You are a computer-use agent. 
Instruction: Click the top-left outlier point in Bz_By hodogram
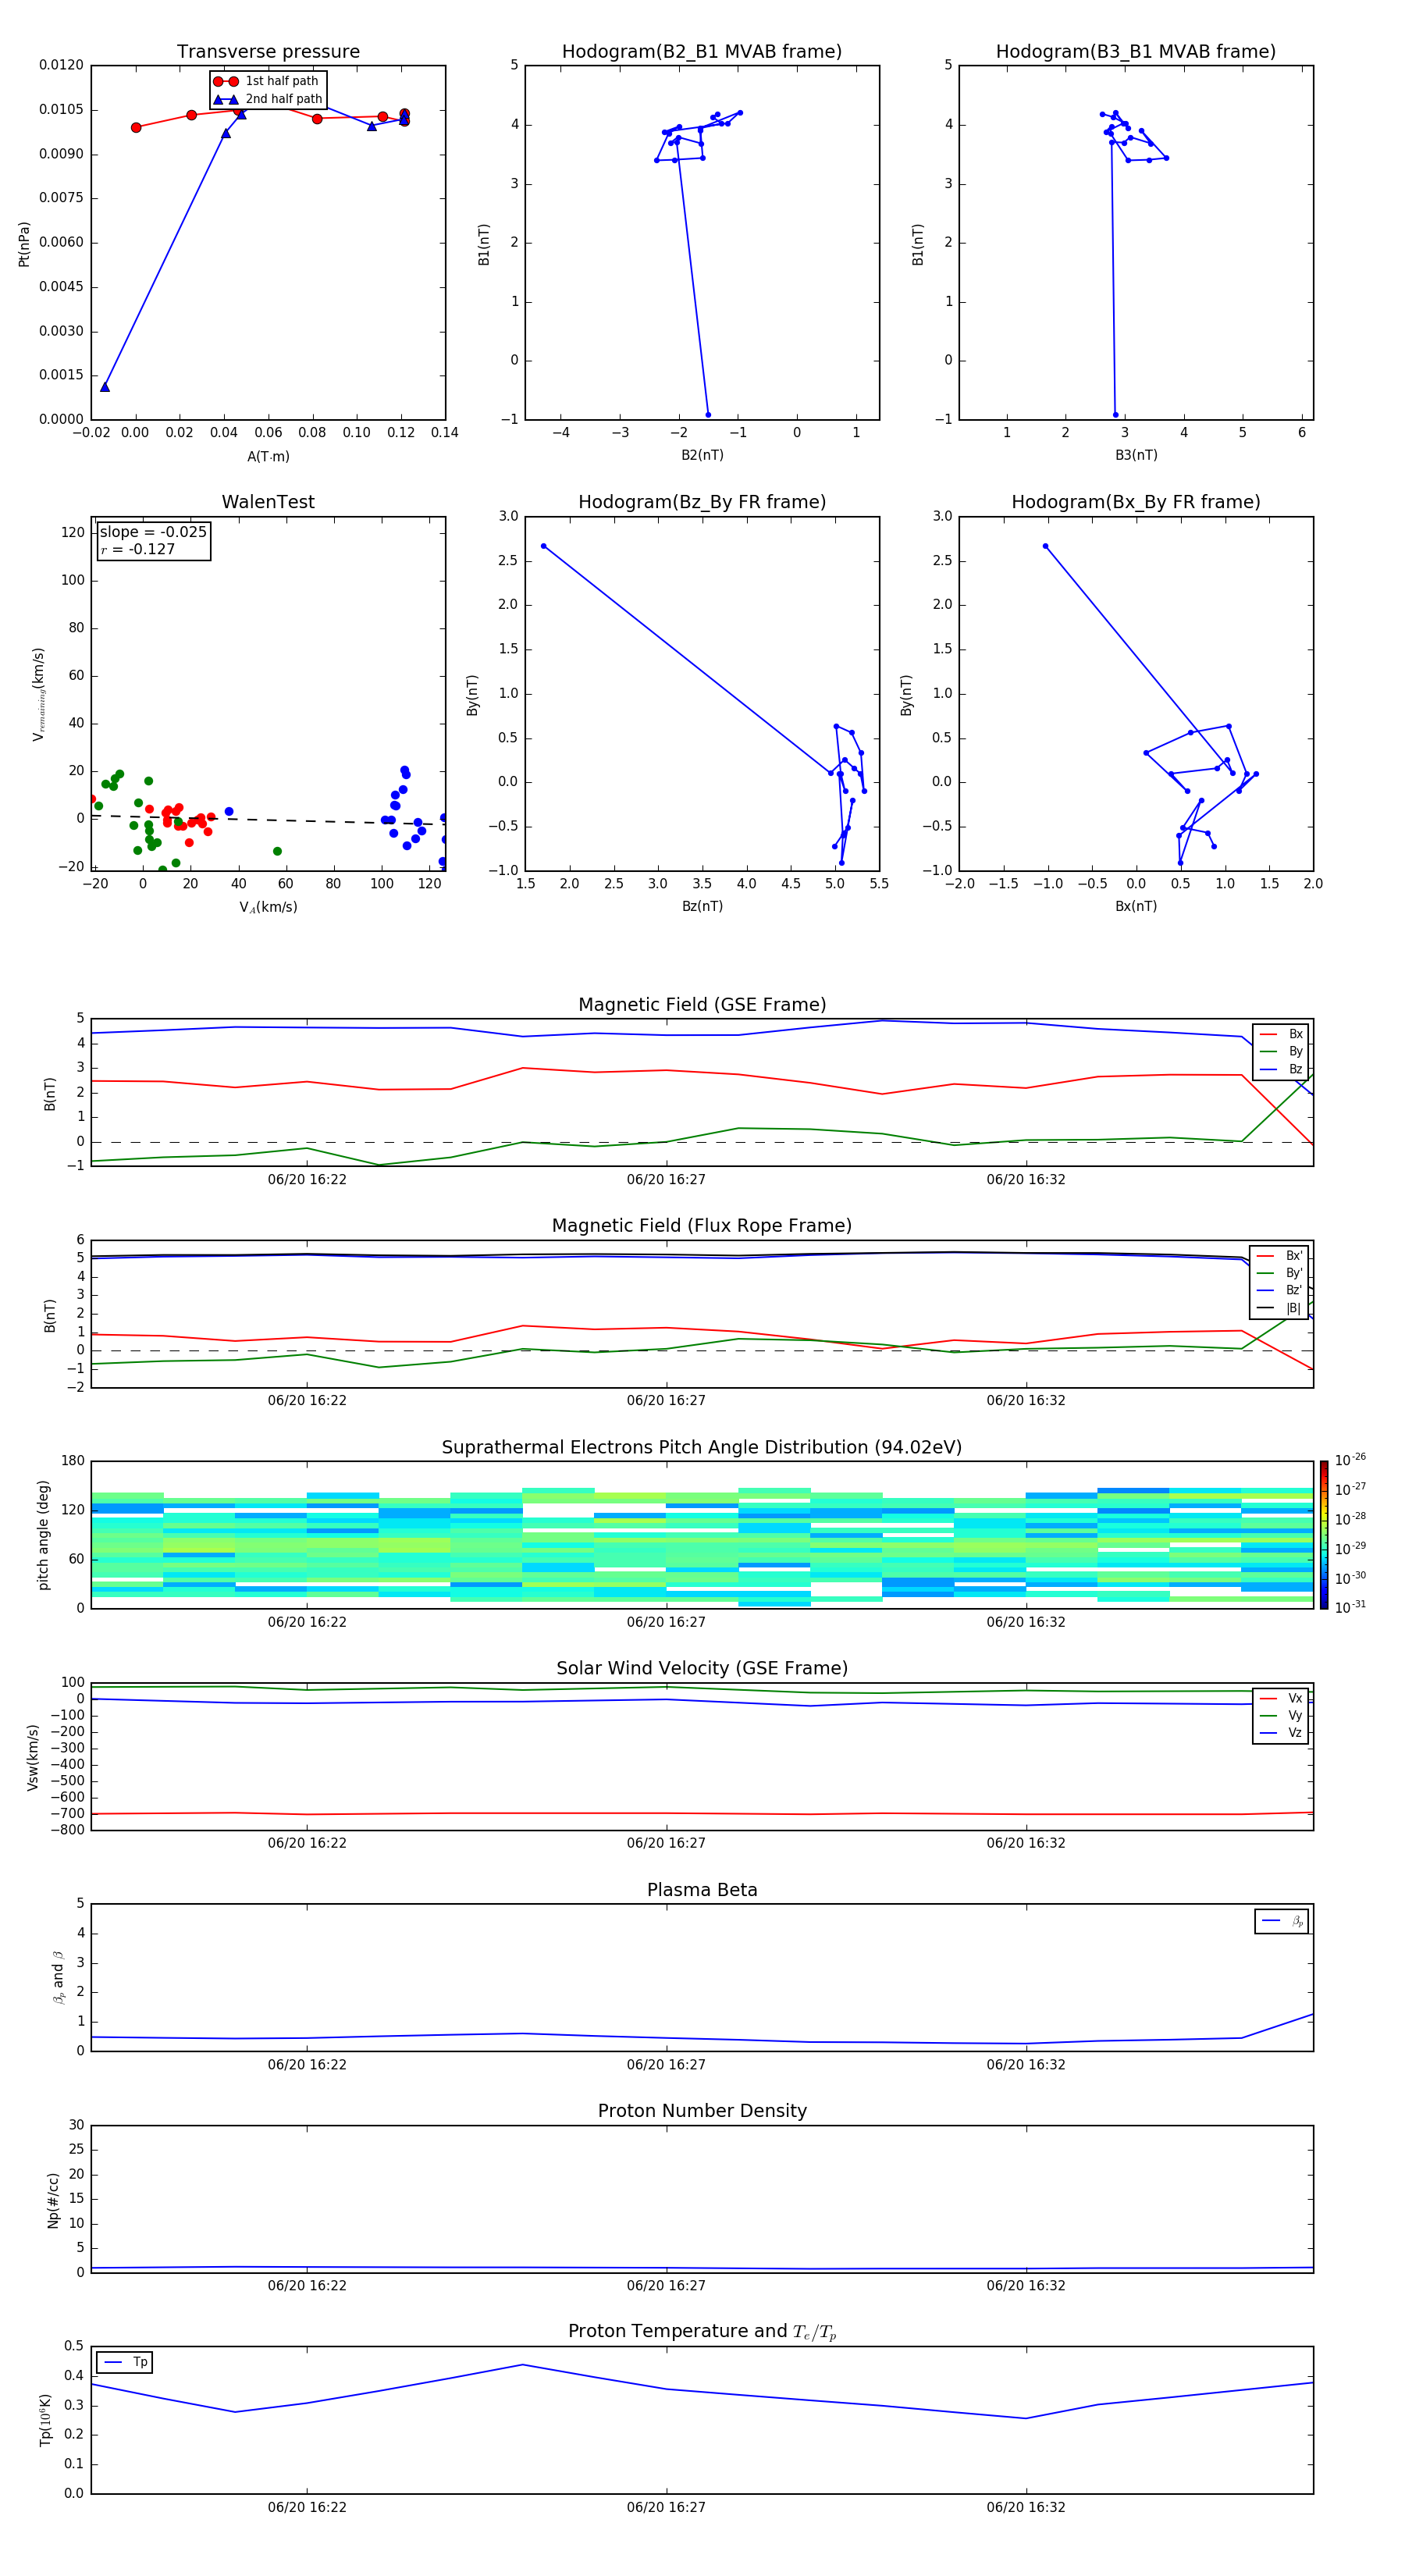(x=543, y=546)
